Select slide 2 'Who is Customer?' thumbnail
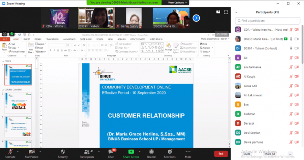 tap(18, 103)
